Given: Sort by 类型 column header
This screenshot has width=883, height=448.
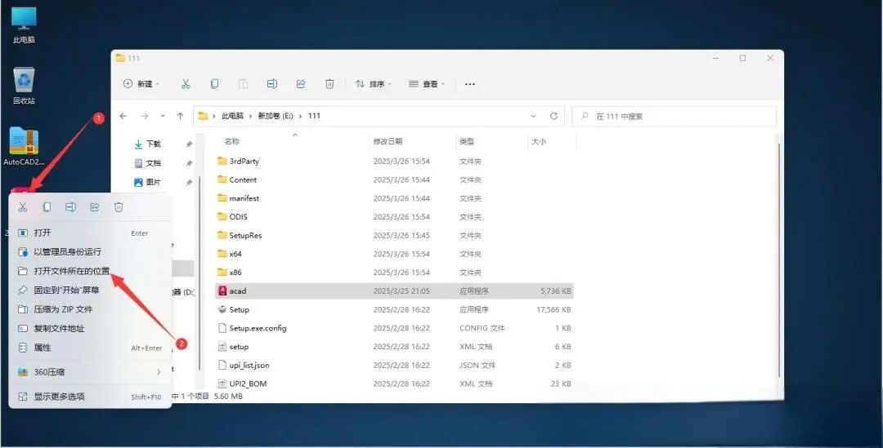Looking at the screenshot, I should coord(467,142).
